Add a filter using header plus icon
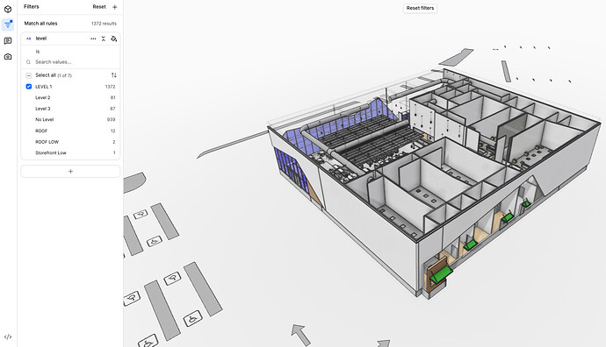The image size is (606, 347). [115, 7]
